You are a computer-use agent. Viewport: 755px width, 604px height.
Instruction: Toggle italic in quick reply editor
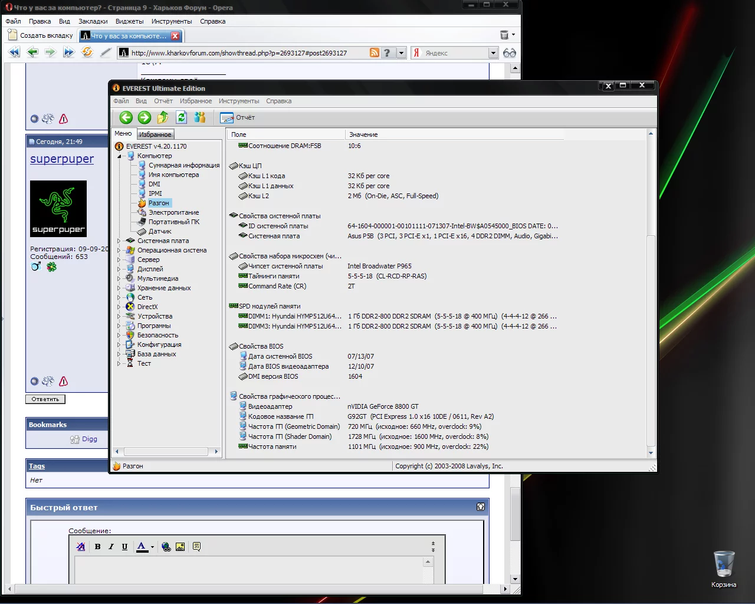click(x=111, y=547)
